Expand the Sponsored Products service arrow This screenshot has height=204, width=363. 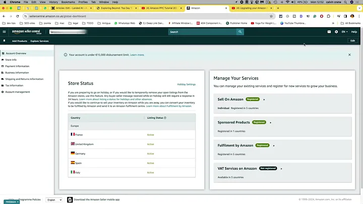click(270, 122)
